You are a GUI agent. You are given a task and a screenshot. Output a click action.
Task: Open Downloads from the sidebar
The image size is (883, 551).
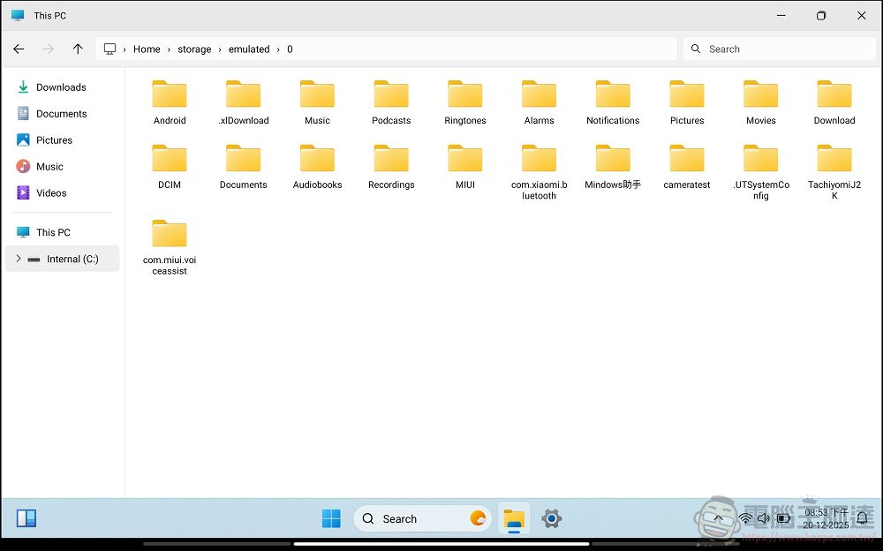click(x=61, y=87)
